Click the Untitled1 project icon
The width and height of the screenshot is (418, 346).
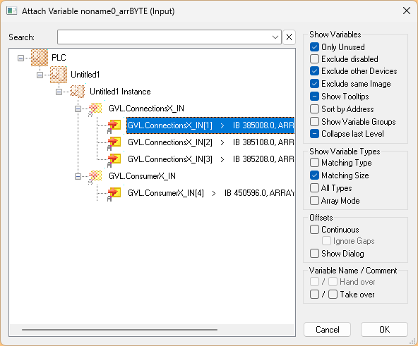pos(59,75)
